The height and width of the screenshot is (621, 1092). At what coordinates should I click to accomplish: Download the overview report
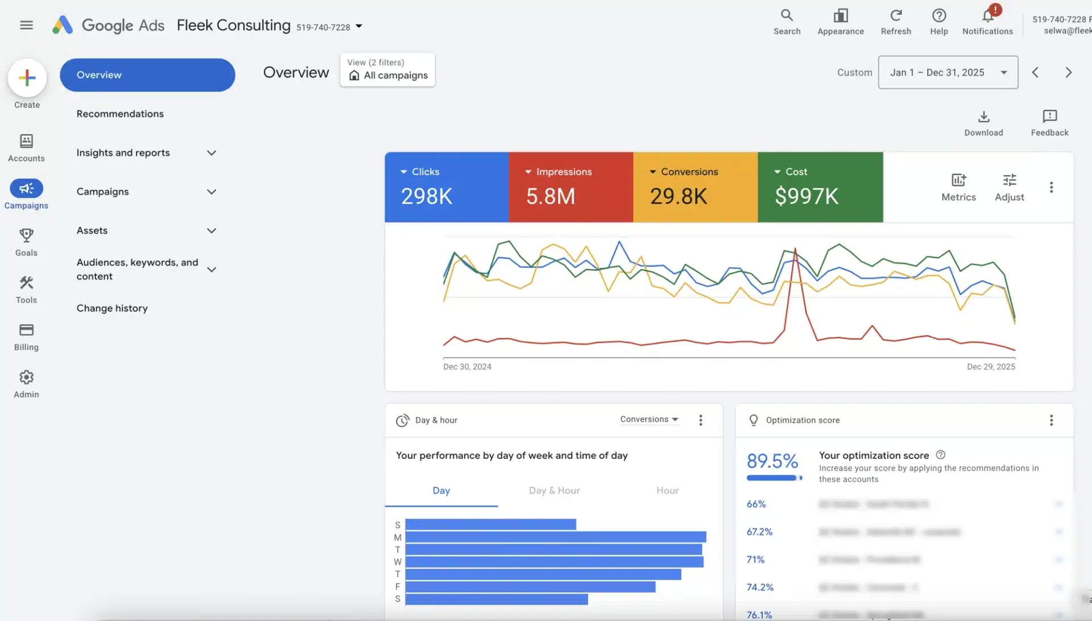pyautogui.click(x=983, y=123)
